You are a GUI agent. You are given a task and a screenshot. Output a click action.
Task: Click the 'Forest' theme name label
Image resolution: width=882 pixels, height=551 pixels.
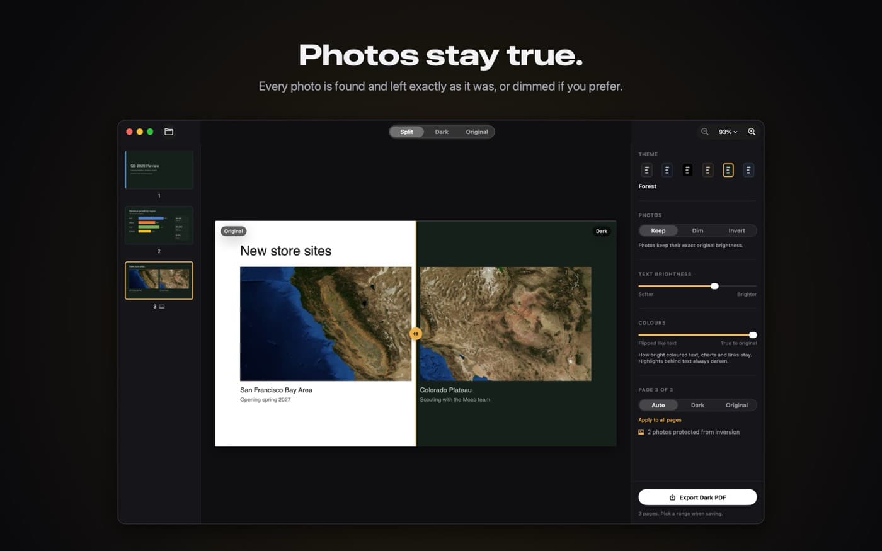click(647, 186)
